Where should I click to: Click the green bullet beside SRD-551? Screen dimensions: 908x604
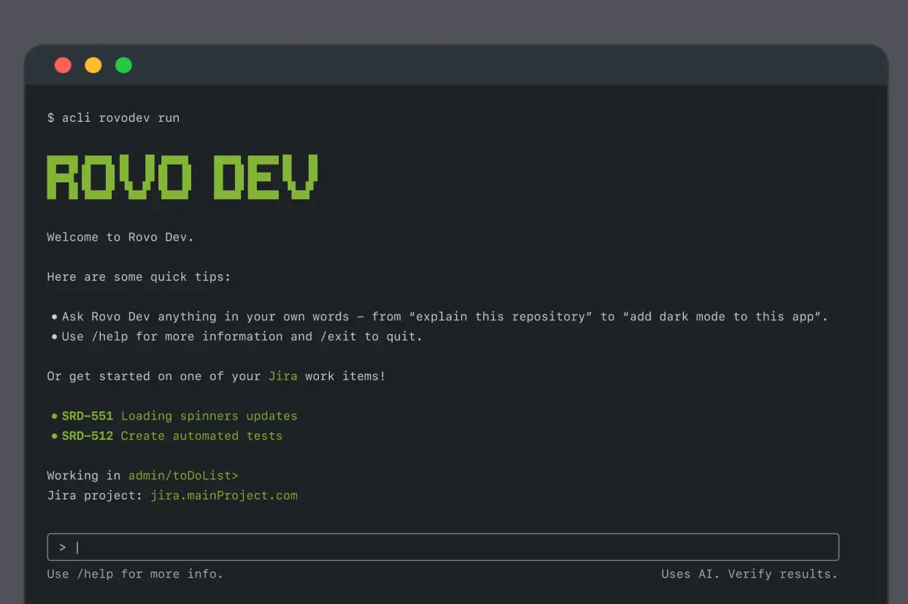pyautogui.click(x=54, y=416)
